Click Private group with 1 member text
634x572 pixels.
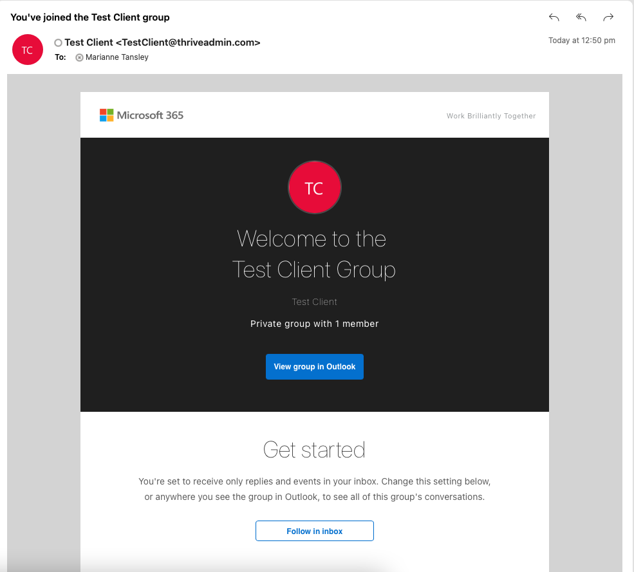(x=314, y=324)
